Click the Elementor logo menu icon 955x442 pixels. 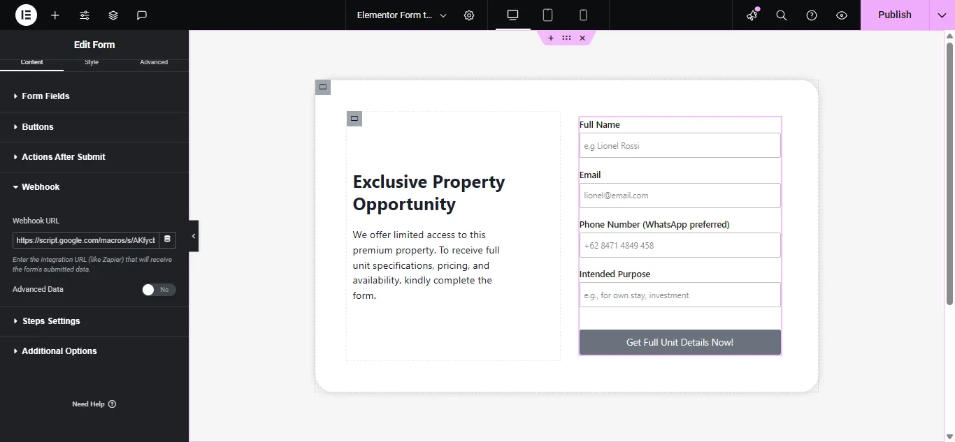tap(26, 15)
